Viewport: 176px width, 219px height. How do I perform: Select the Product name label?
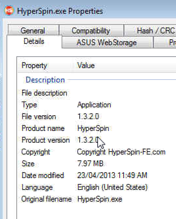[43, 128]
